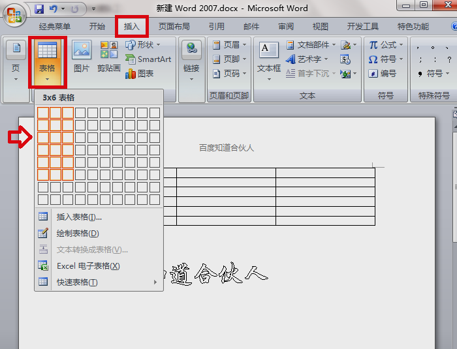This screenshot has width=457, height=349.
Task: Open the 邮件 tab
Action: pyautogui.click(x=251, y=27)
